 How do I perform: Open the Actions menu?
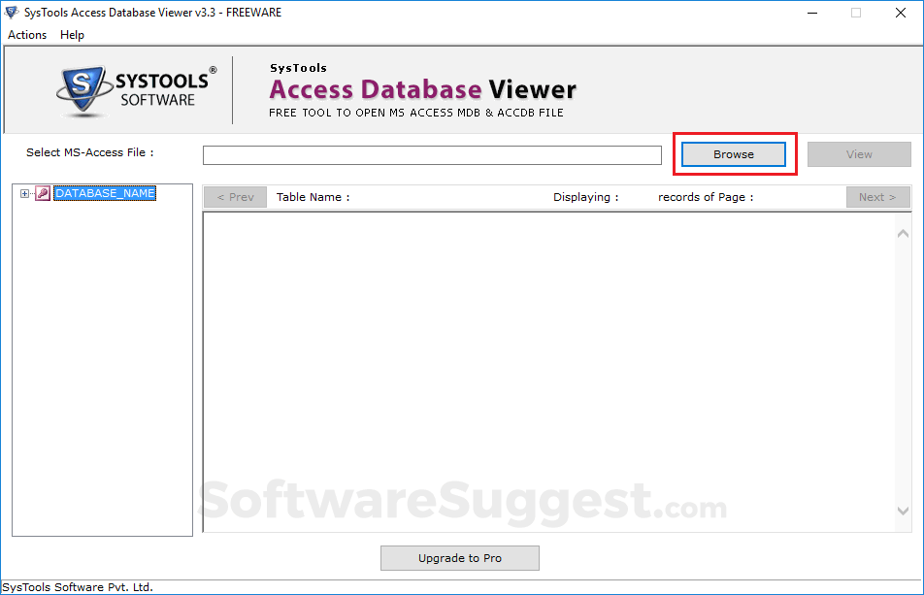pos(27,35)
